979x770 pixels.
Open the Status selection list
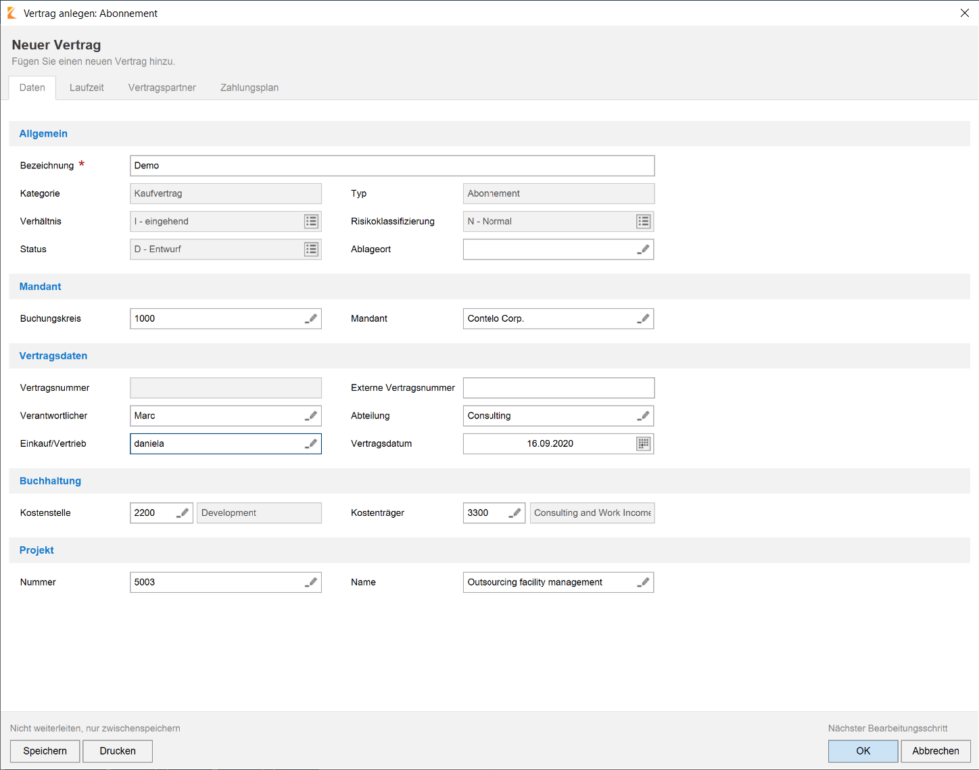[311, 249]
